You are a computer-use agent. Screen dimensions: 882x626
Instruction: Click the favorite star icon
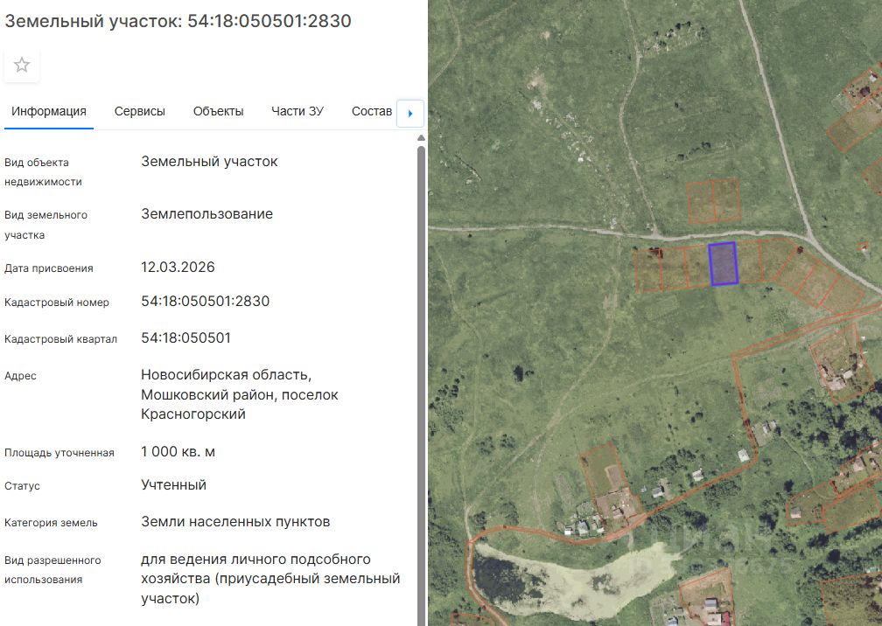pyautogui.click(x=22, y=65)
